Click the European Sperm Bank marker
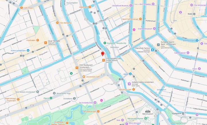Screen dimensions: 207x125 click(158, 45)
